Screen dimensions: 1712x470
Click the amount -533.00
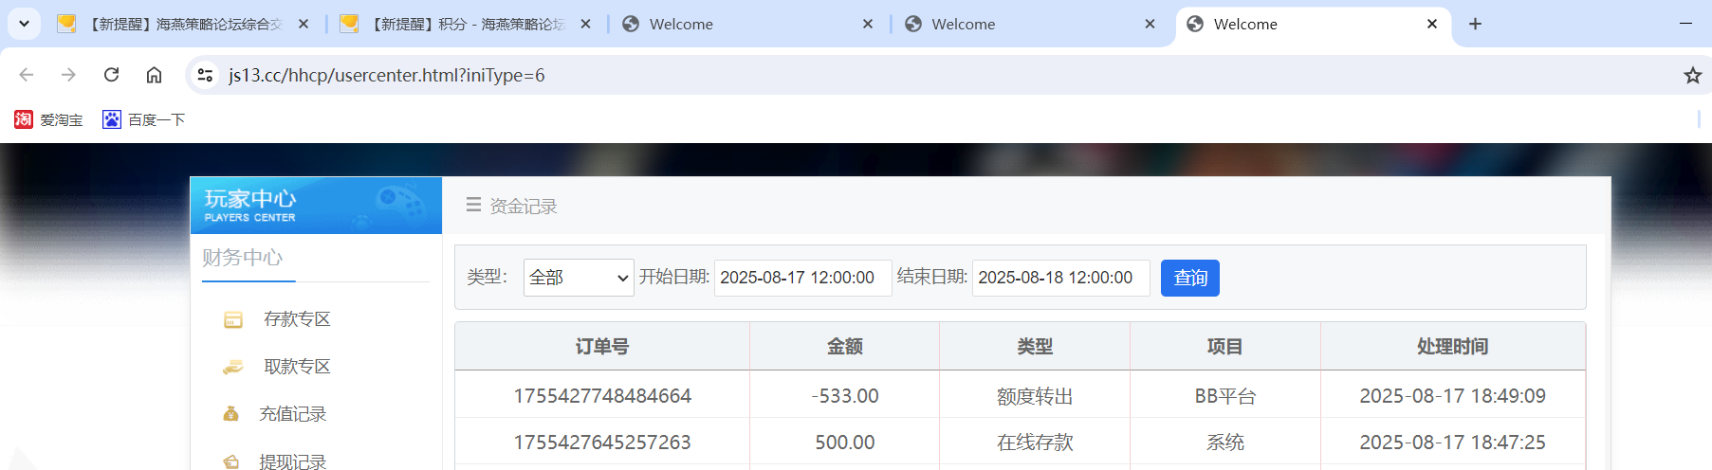pos(845,396)
